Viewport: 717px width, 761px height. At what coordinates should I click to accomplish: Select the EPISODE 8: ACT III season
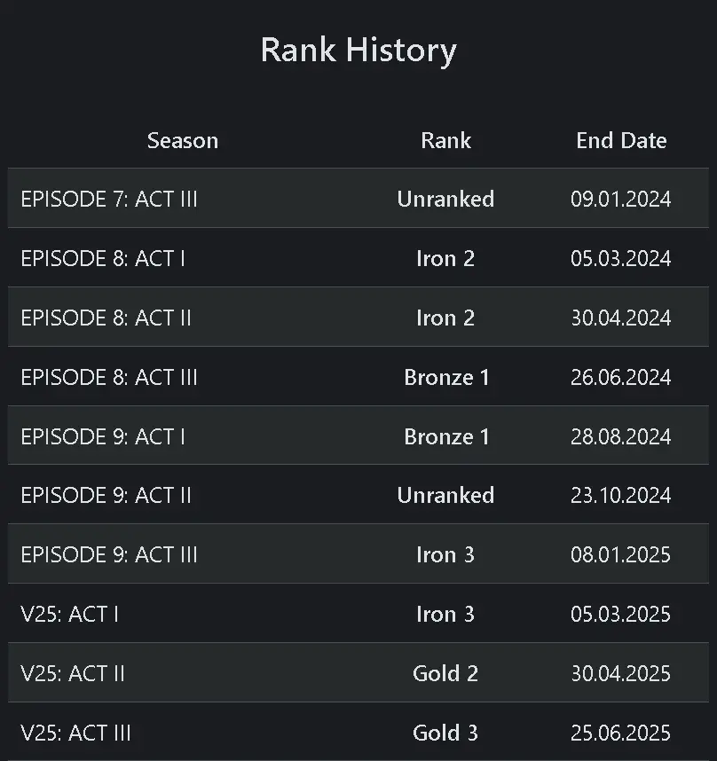109,377
